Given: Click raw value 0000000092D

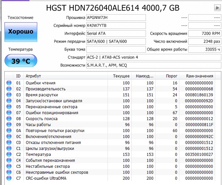Looking at the screenshot, I should [199, 101].
